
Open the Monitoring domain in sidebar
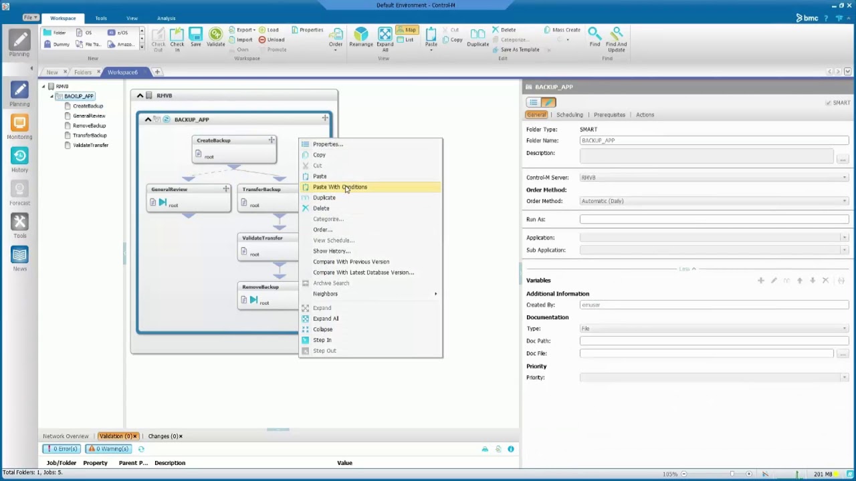pos(19,127)
